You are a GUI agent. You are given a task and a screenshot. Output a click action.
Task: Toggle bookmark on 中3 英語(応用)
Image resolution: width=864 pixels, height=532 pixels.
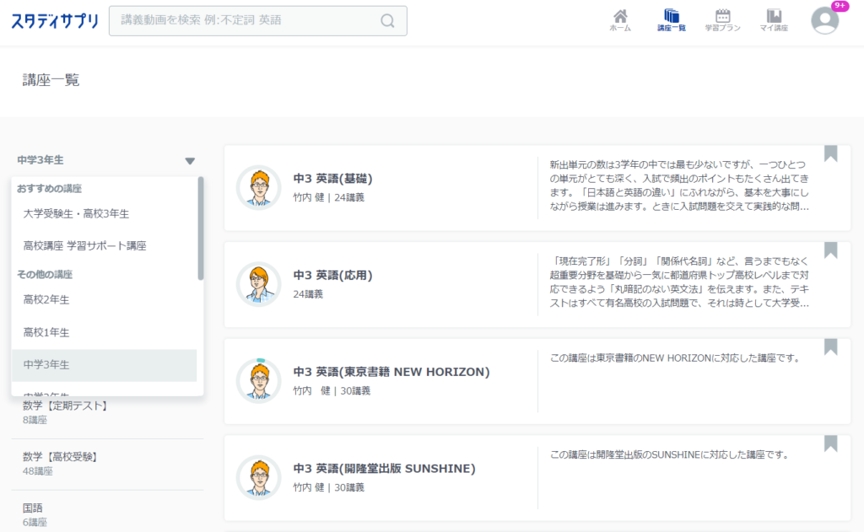point(830,250)
